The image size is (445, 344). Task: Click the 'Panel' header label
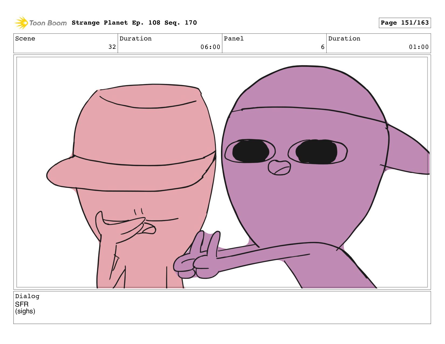[x=234, y=39]
